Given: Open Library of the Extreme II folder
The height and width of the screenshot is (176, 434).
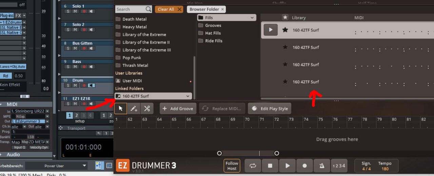Looking at the screenshot, I should (x=146, y=42).
